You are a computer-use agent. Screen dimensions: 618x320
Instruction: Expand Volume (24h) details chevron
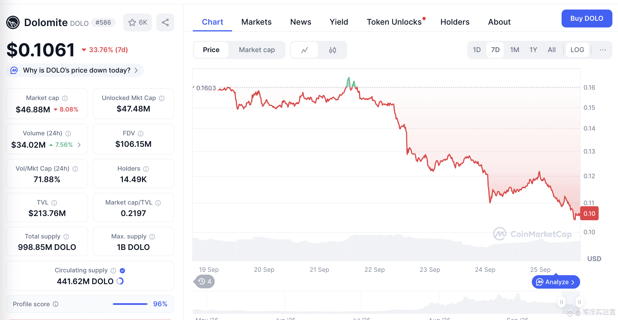click(x=79, y=145)
